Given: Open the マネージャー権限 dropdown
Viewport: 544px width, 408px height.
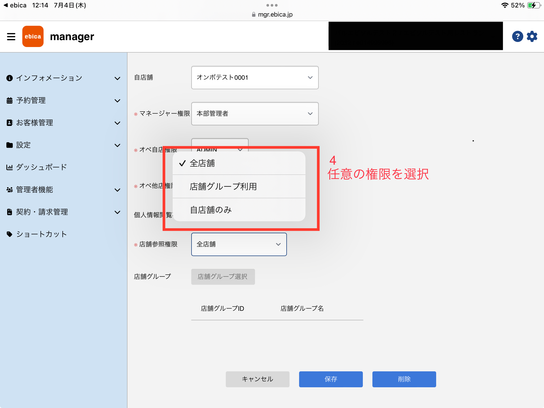Looking at the screenshot, I should pos(255,114).
